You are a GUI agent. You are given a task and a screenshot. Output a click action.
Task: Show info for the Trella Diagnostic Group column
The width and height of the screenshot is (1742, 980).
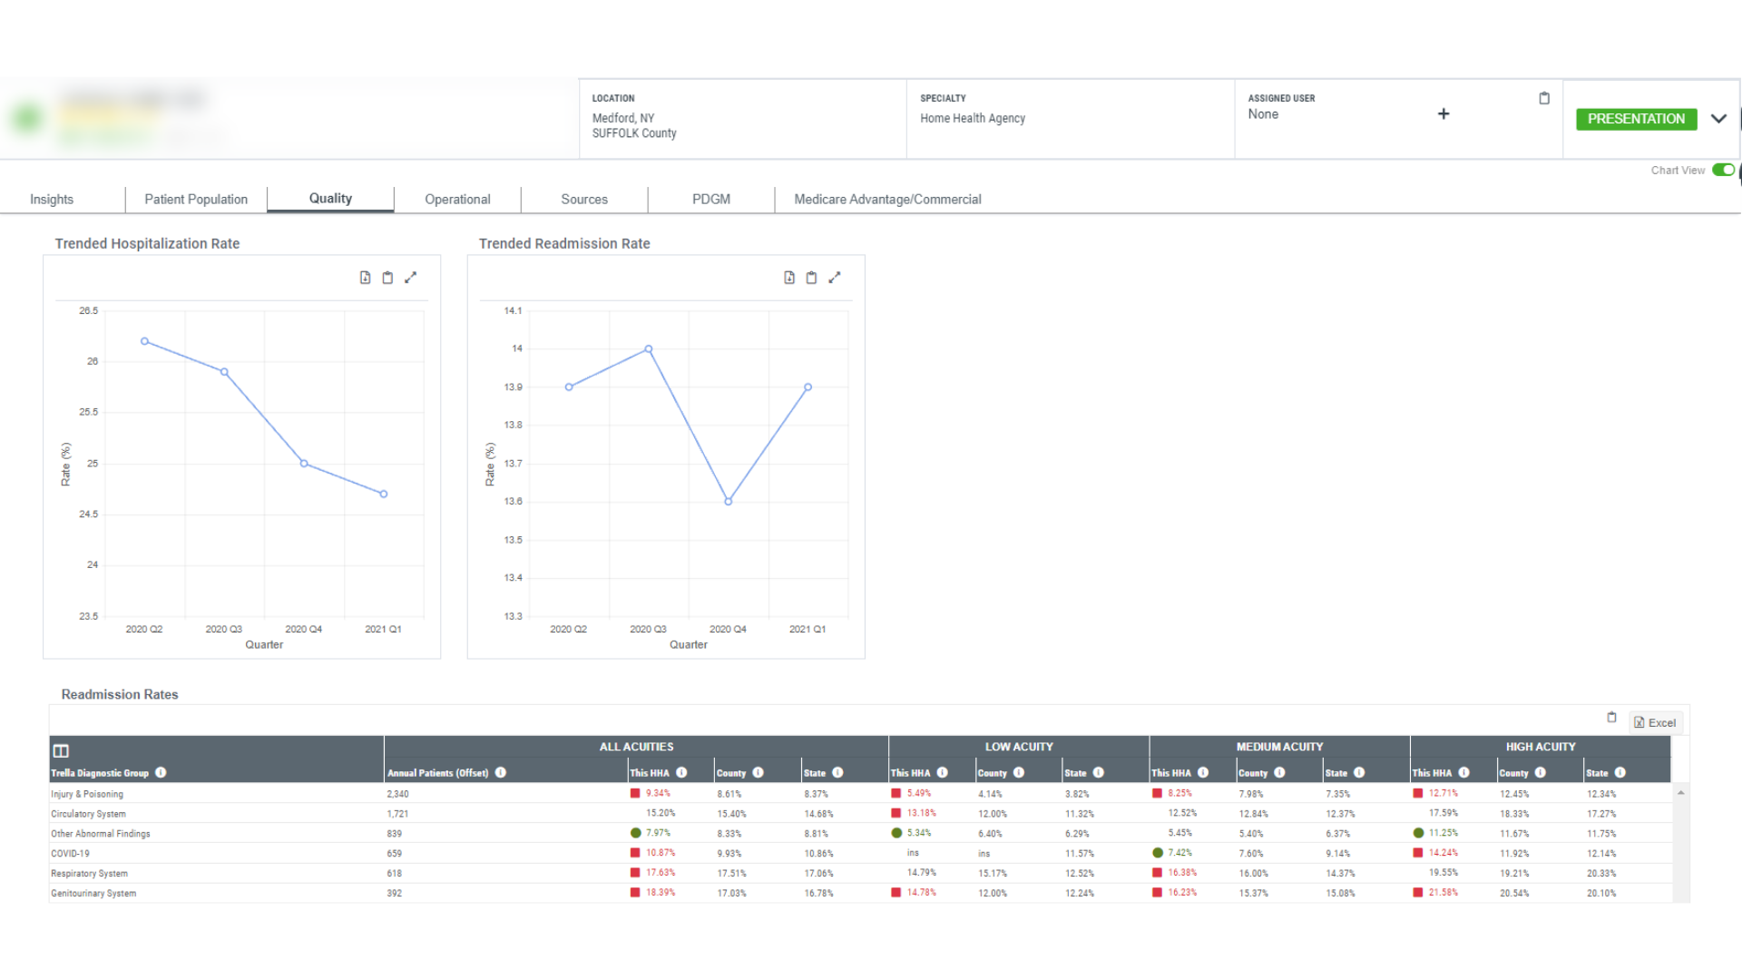(161, 772)
